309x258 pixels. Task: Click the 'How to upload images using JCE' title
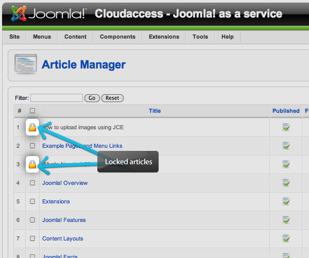(x=83, y=127)
